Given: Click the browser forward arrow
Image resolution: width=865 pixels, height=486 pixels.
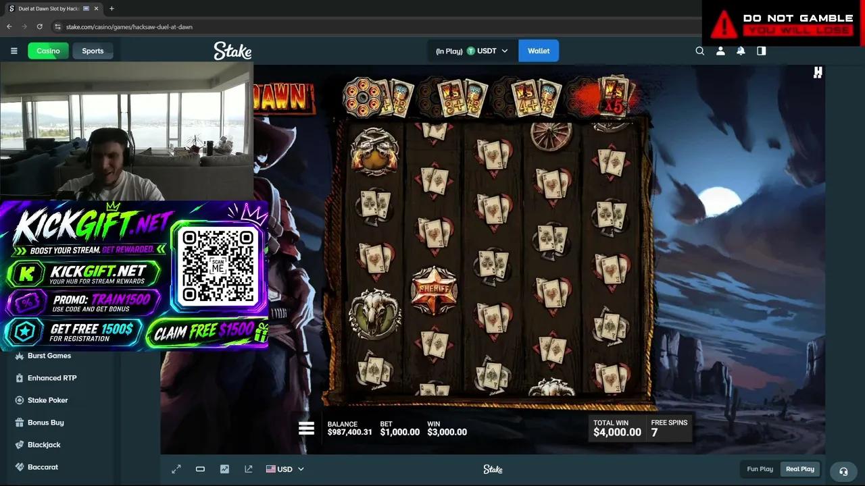Looking at the screenshot, I should pyautogui.click(x=24, y=26).
